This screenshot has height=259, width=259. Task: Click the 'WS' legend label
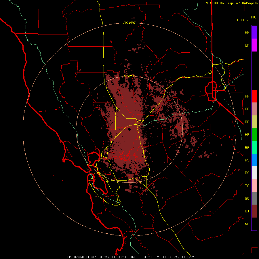point(247,160)
